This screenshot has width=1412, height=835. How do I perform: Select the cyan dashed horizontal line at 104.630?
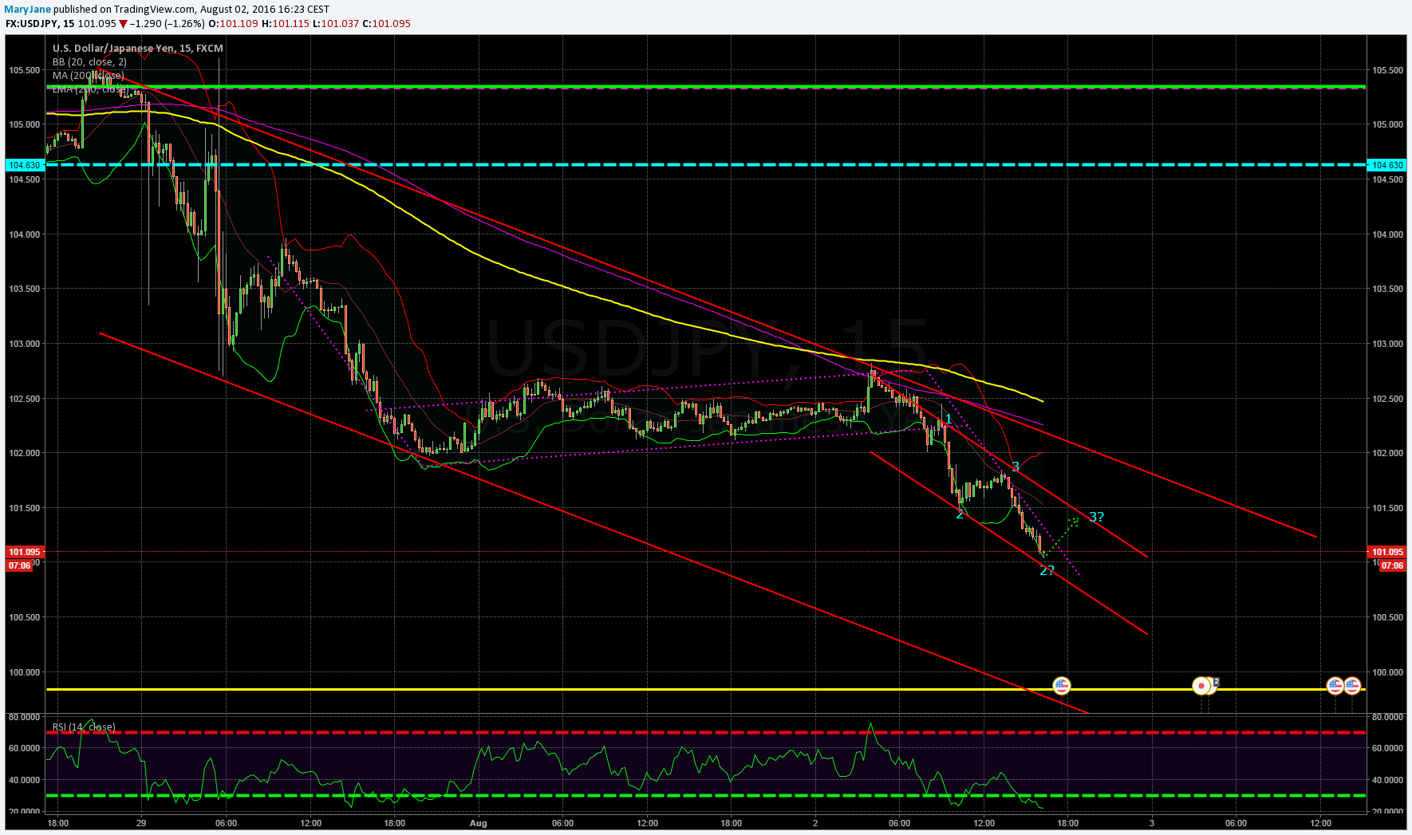(x=706, y=165)
